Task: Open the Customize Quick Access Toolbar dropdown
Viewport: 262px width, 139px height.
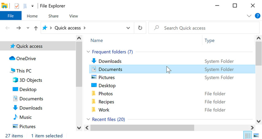Action: pos(32,6)
